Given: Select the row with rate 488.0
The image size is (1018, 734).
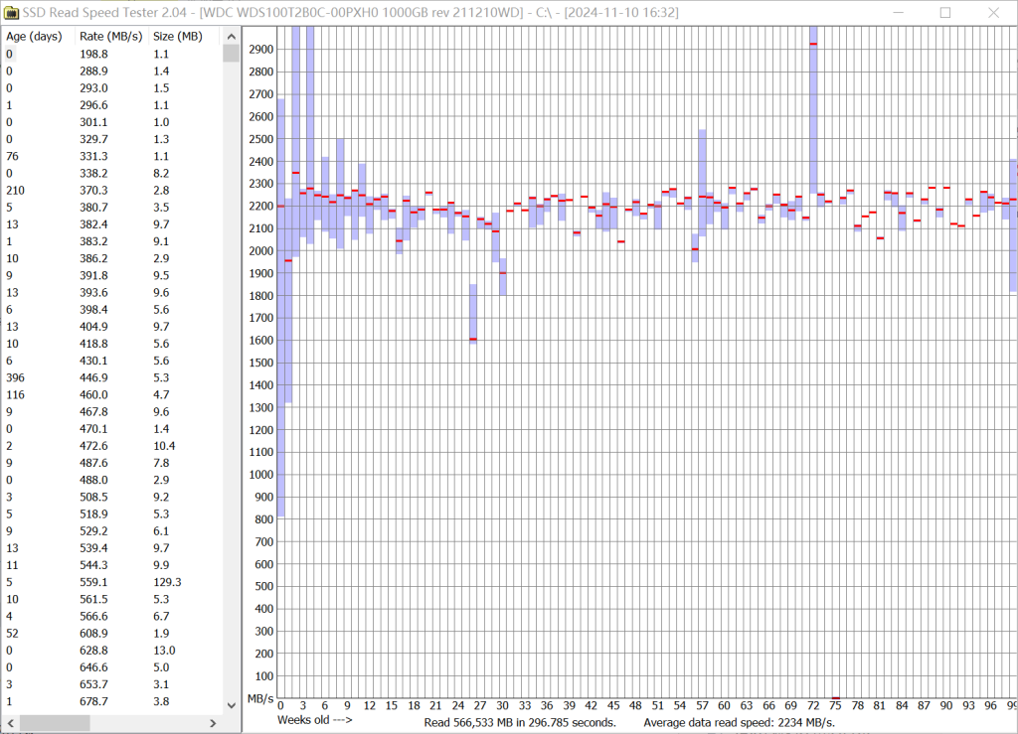Looking at the screenshot, I should (112, 480).
